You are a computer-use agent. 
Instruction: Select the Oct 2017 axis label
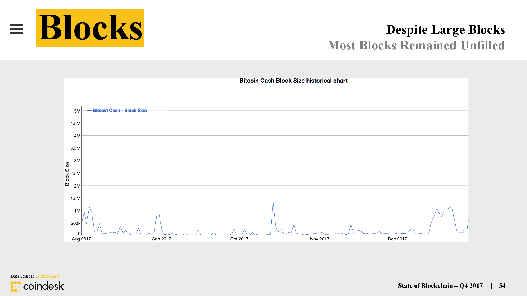239,239
